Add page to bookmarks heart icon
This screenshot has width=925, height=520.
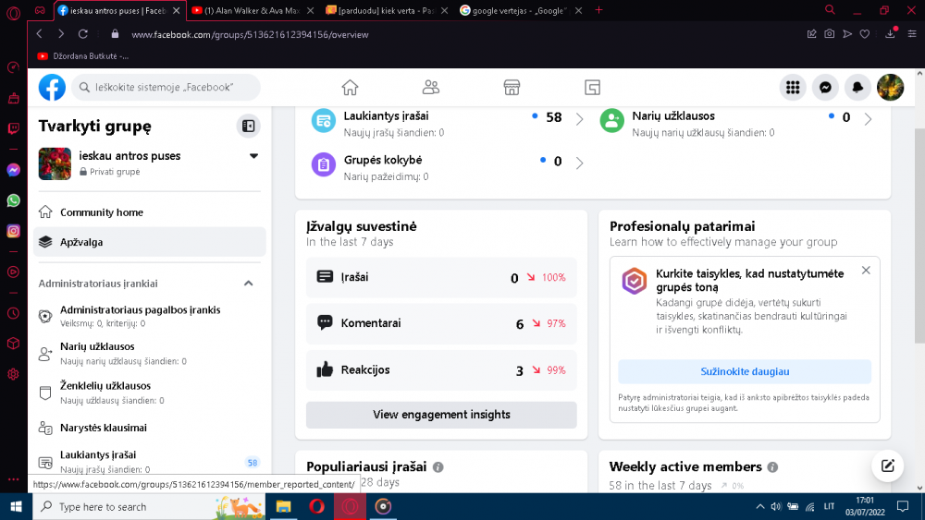[x=865, y=34]
